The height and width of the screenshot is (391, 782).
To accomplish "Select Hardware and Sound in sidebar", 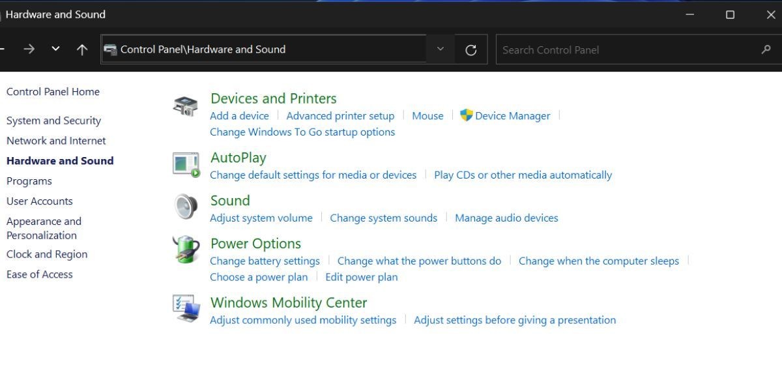I will click(x=60, y=161).
